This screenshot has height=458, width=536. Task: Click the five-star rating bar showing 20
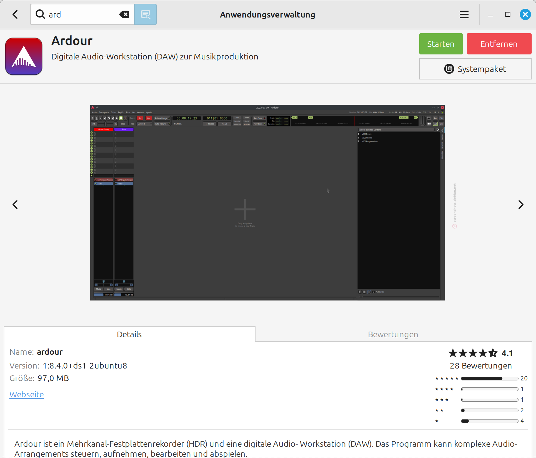489,378
